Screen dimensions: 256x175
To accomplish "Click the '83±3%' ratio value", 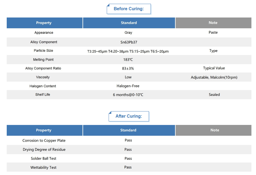I will click(128, 68).
